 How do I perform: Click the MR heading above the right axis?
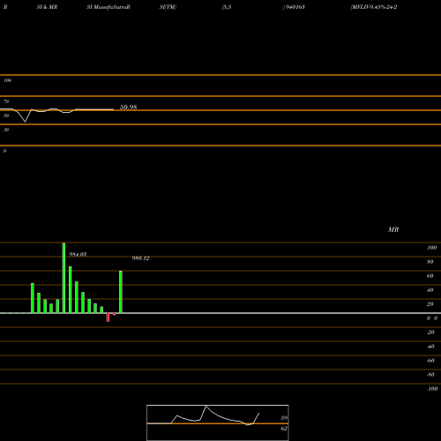[393, 229]
